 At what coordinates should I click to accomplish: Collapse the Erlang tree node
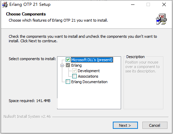pos(62,65)
